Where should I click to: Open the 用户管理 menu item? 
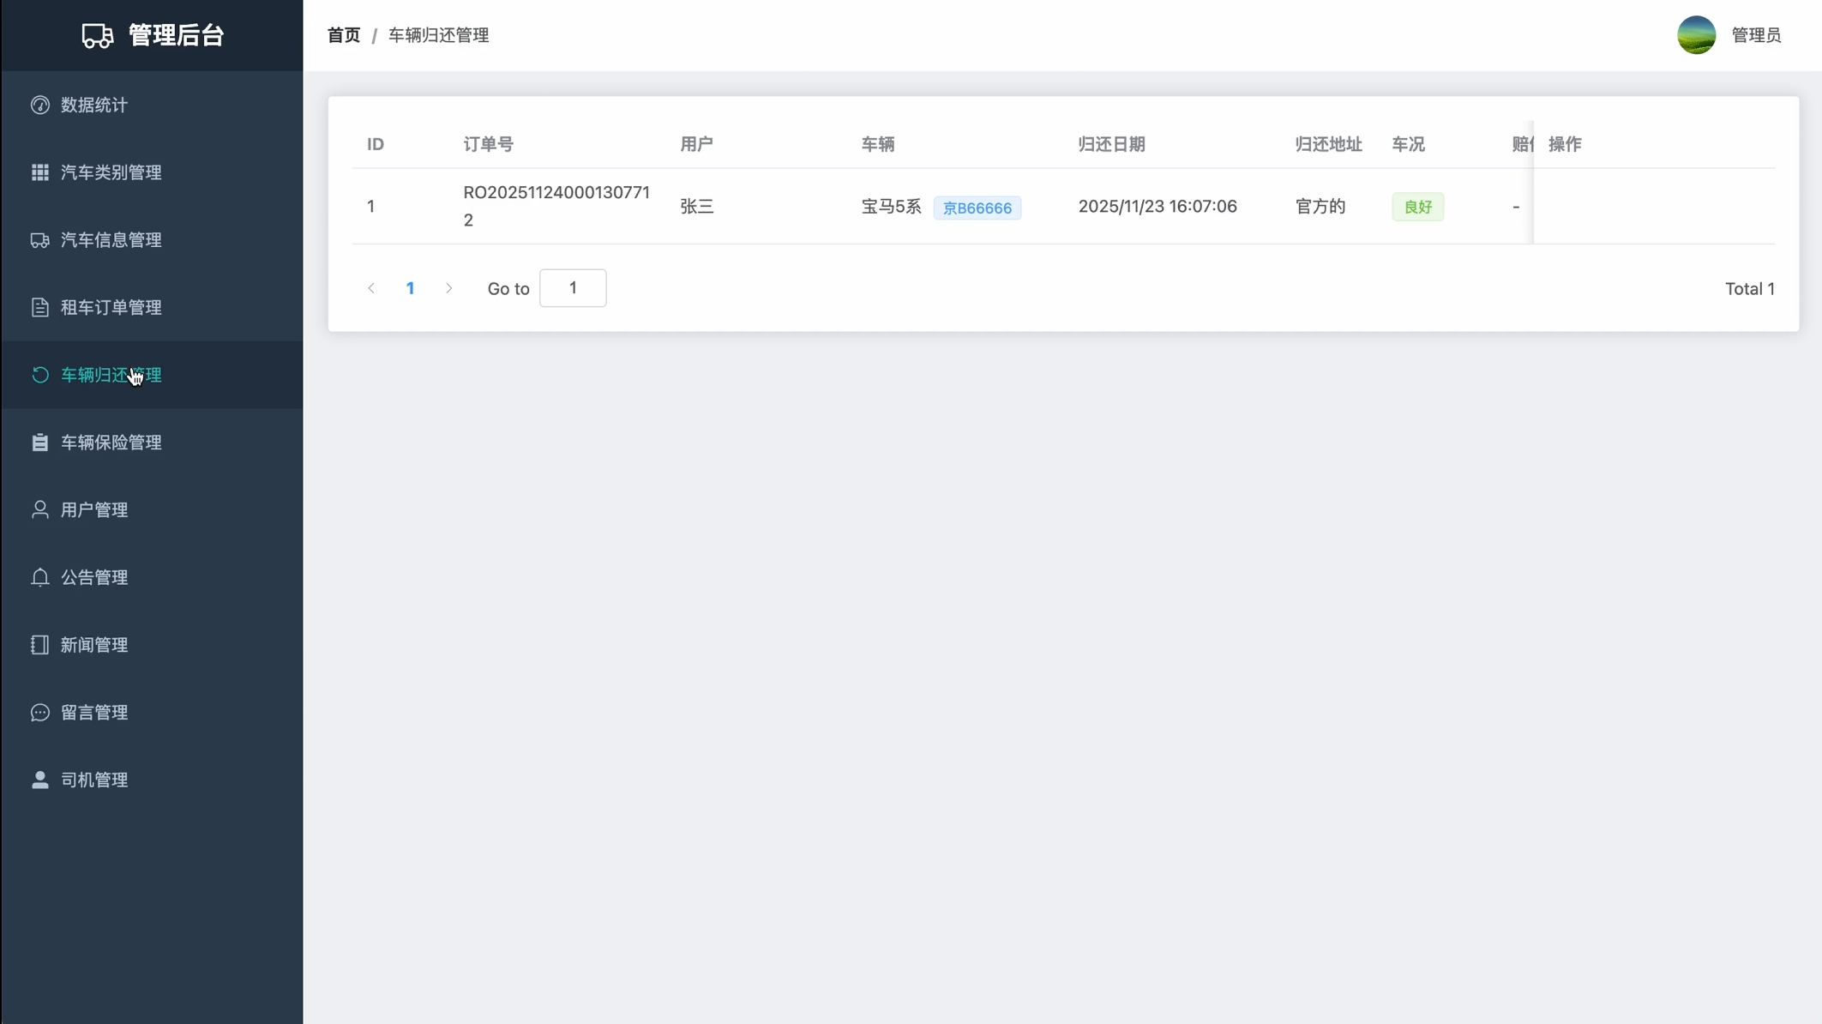94,510
